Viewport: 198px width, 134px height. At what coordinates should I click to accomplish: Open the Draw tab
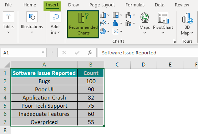point(73,5)
